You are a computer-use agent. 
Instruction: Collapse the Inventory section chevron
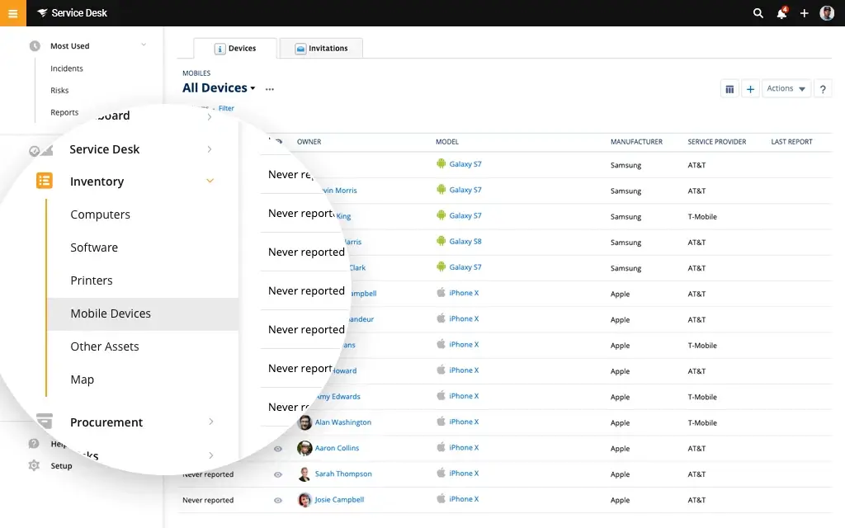pyautogui.click(x=210, y=181)
